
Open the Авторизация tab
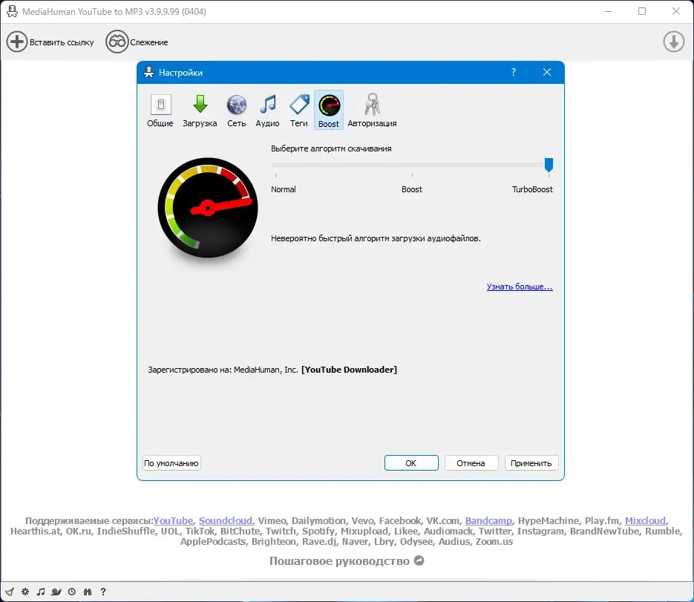click(x=372, y=111)
